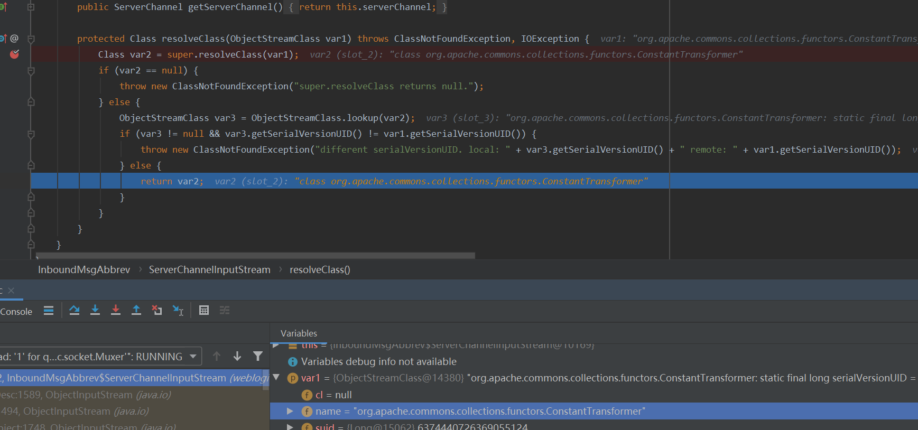Screen dimensions: 918x430
Task: Collapse the resolveClass method fold marker
Action: coord(31,39)
